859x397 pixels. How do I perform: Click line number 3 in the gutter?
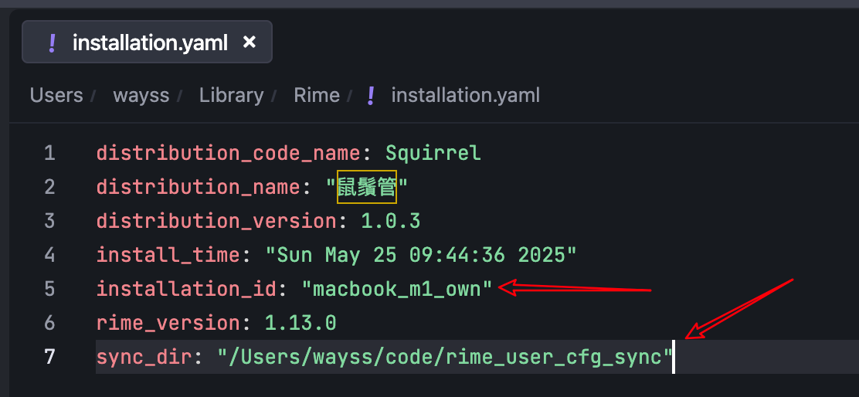50,221
